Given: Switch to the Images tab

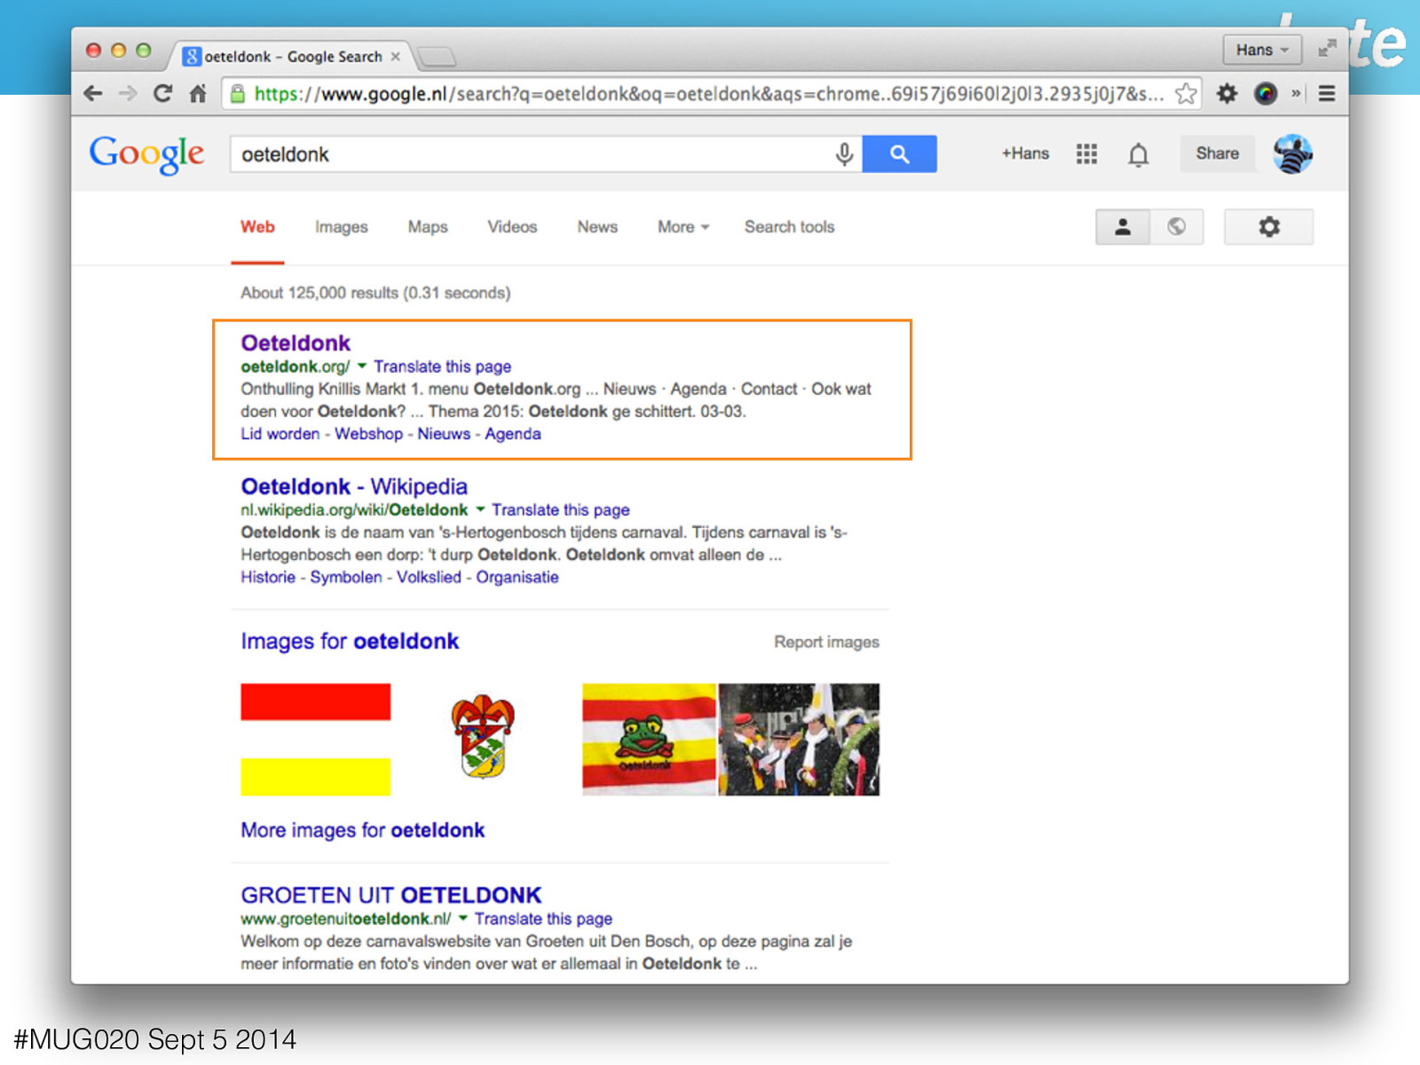Looking at the screenshot, I should [341, 227].
